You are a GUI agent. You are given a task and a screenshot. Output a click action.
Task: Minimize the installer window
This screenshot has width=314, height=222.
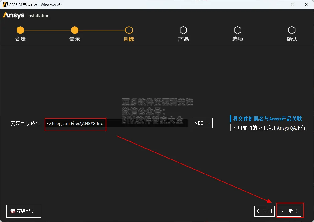click(279, 5)
